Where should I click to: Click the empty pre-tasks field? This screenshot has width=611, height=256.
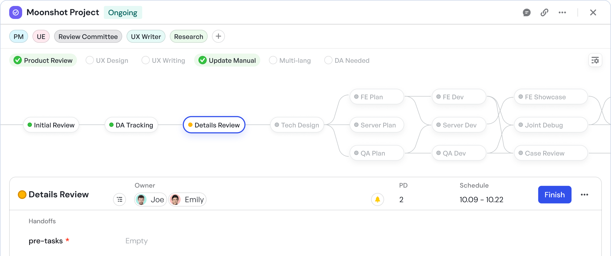pos(137,241)
